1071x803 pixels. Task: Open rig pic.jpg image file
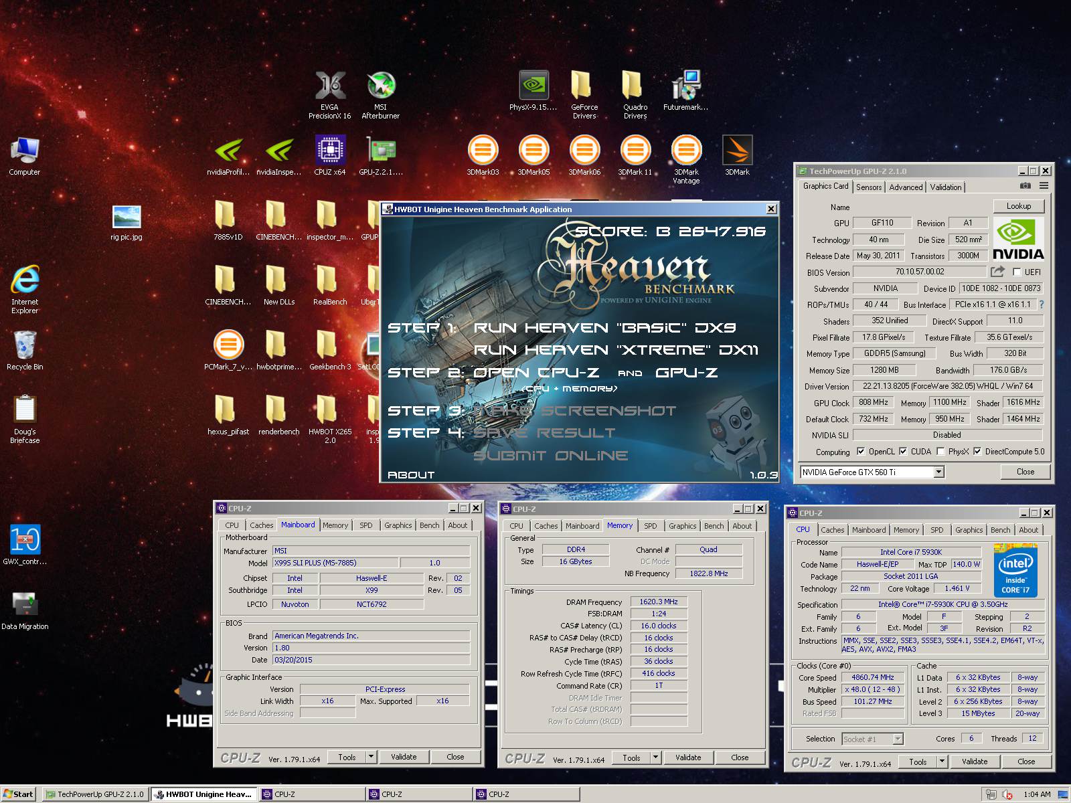[127, 222]
